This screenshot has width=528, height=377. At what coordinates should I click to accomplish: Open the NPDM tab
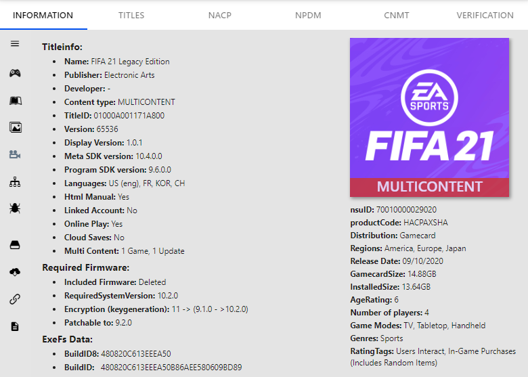click(x=308, y=15)
